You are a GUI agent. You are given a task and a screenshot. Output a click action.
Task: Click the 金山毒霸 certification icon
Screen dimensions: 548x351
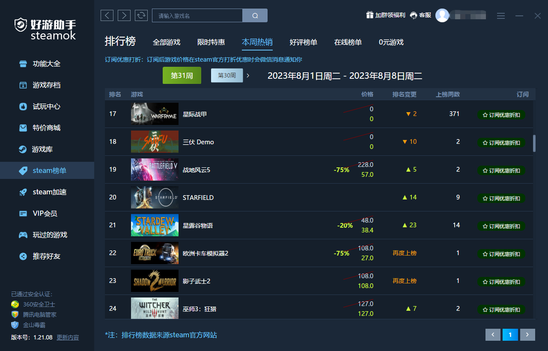click(x=15, y=325)
